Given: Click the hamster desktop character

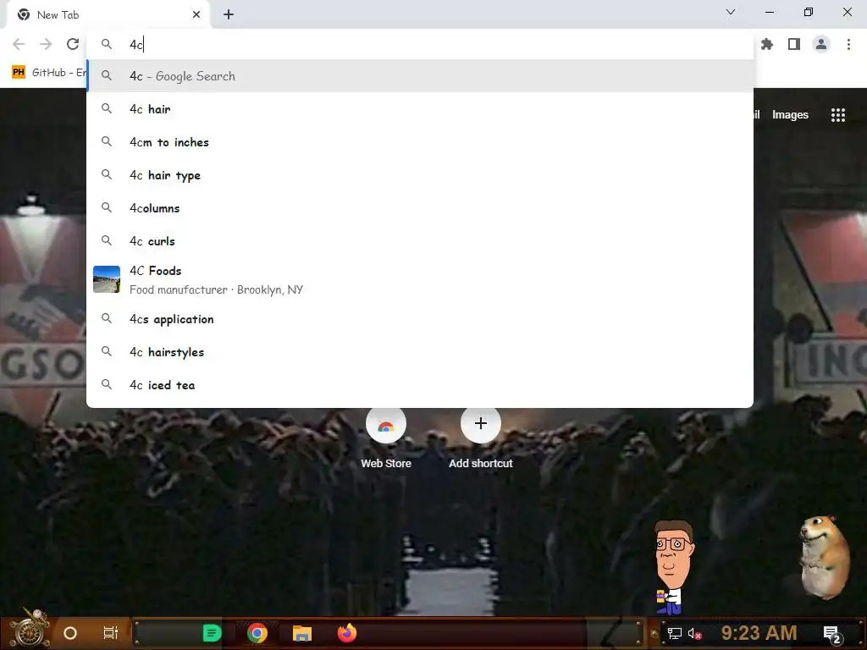Looking at the screenshot, I should (825, 557).
